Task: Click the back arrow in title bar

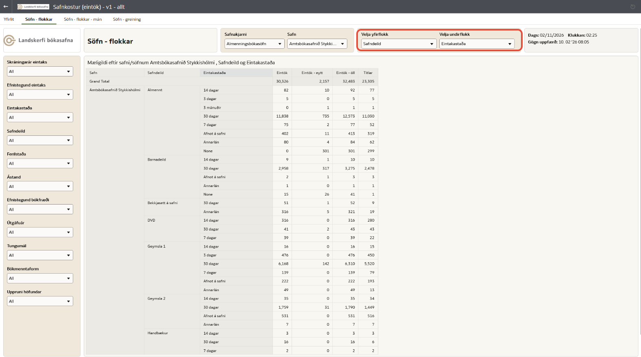Action: click(6, 7)
